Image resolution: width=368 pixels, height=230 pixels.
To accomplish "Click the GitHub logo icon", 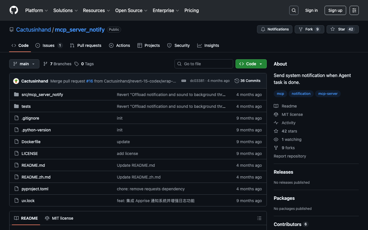I will point(14,10).
